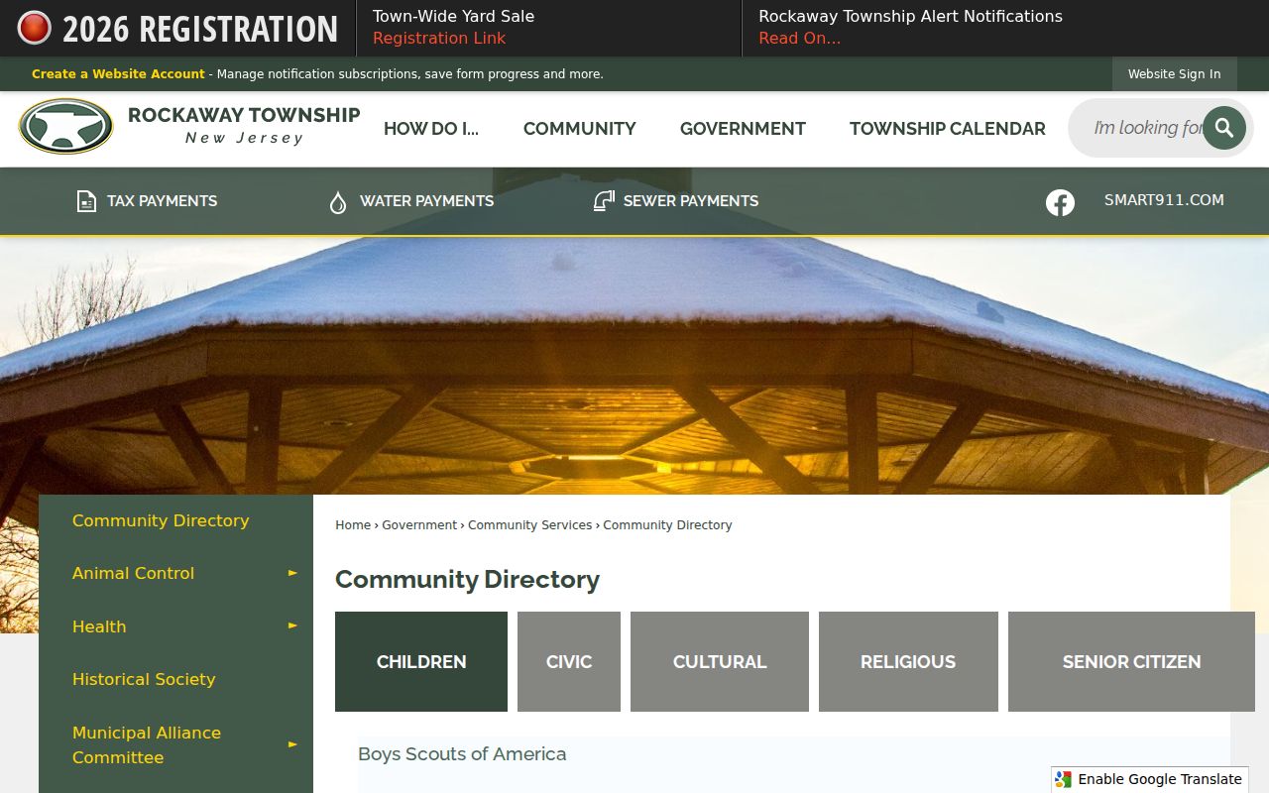The width and height of the screenshot is (1269, 793).
Task: Open Historical Society in the sidebar
Action: 144,679
